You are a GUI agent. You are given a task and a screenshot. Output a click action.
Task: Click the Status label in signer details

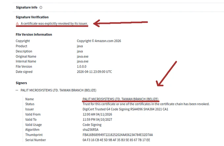[x=30, y=104]
